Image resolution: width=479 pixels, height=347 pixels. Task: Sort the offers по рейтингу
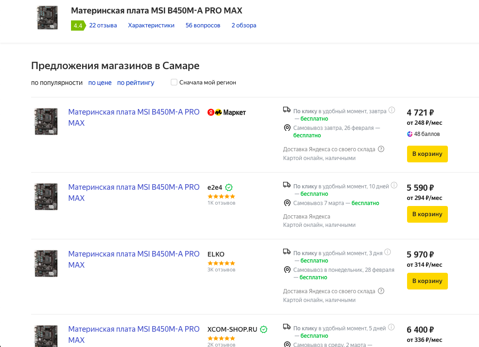[x=136, y=83]
